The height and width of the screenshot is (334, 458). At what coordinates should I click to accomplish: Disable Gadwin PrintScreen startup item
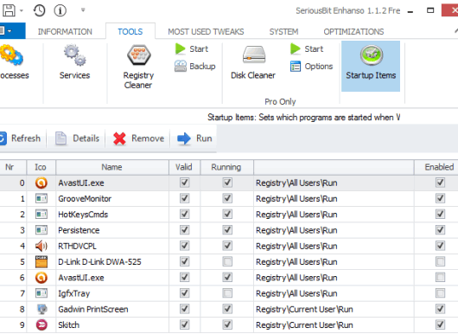440,309
